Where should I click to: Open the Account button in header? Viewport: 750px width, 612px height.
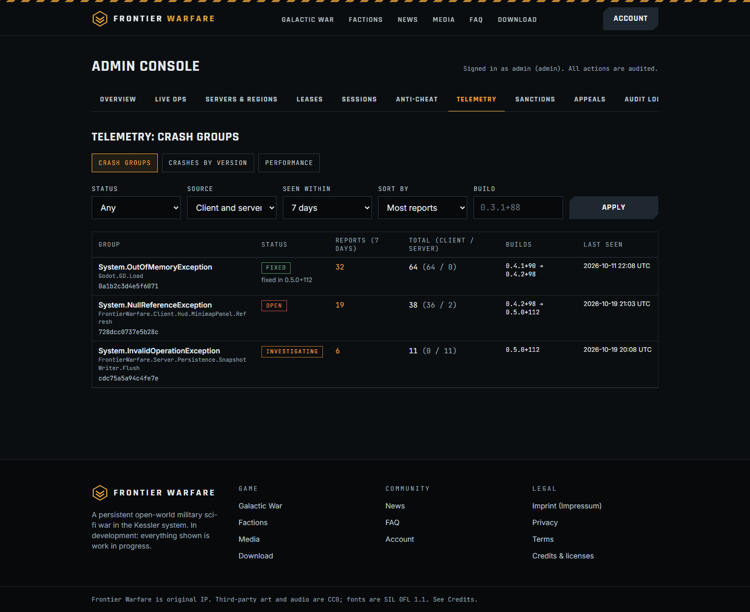click(x=631, y=19)
